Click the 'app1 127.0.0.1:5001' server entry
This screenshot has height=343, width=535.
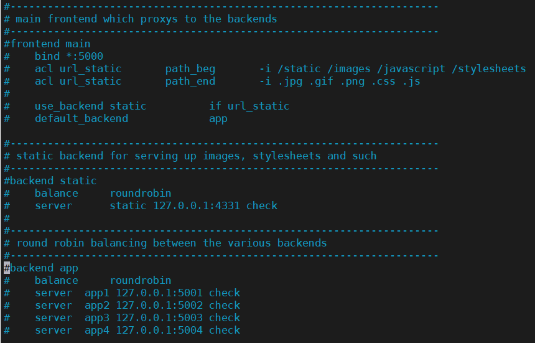click(144, 293)
